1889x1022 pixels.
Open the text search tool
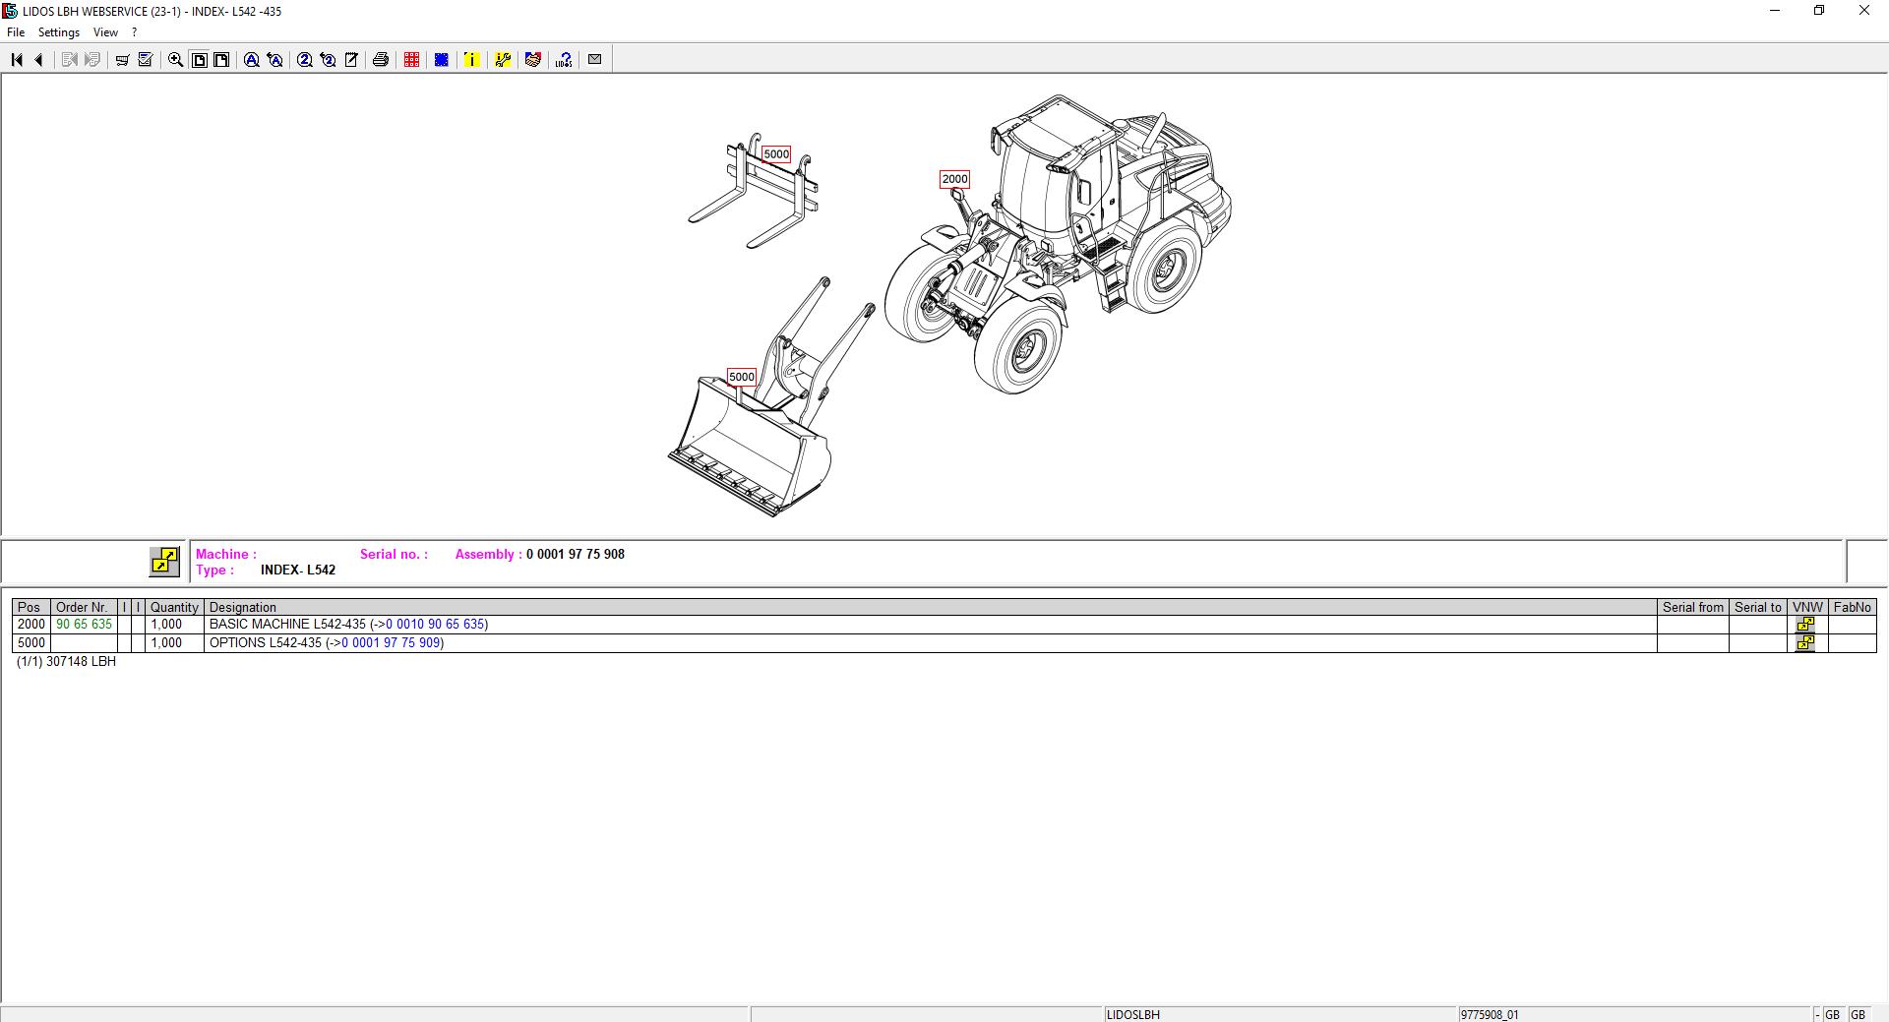click(x=250, y=59)
